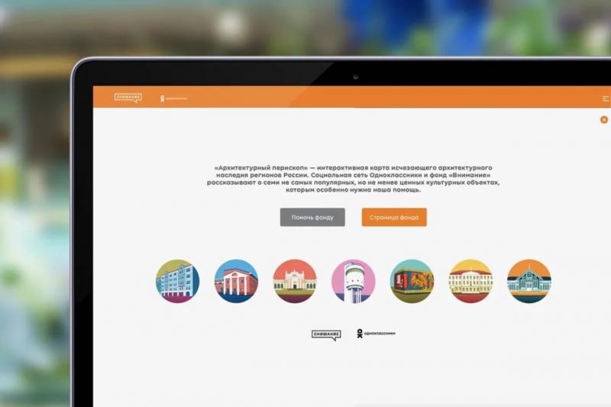Click the black Внимание logo in the footer
This screenshot has width=611, height=407.
(x=326, y=334)
